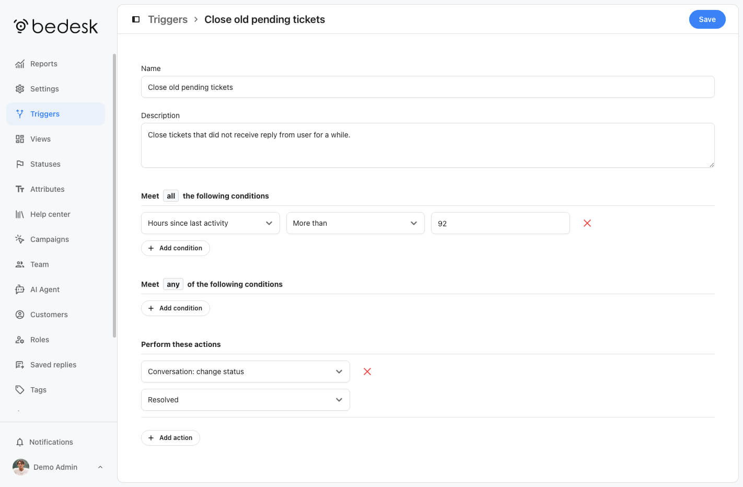Image resolution: width=743 pixels, height=487 pixels.
Task: Open the Statuses page
Action: pyautogui.click(x=55, y=164)
